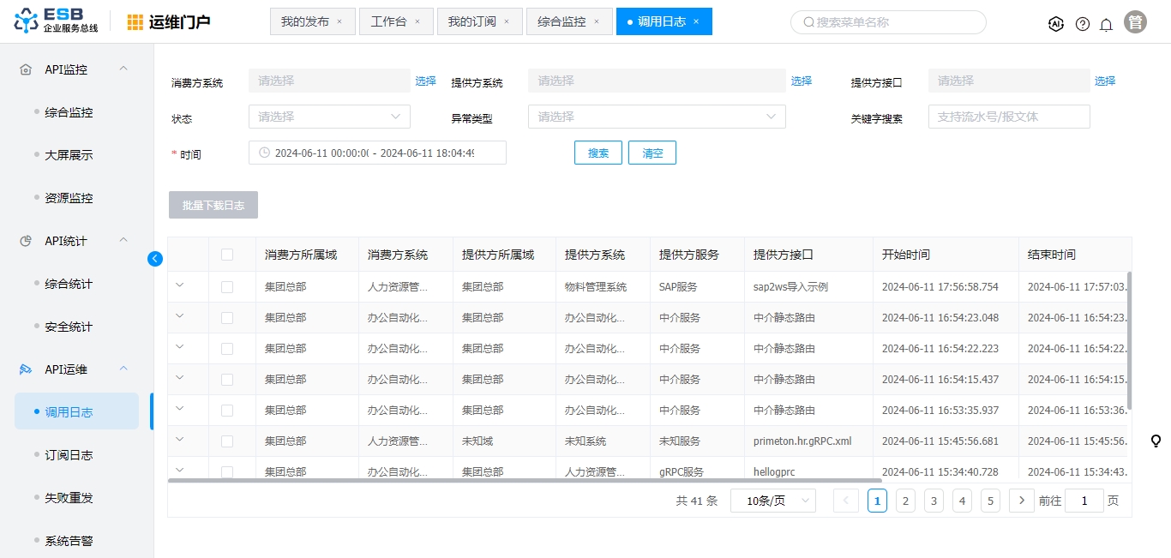
Task: Click the 清空 button
Action: [652, 153]
